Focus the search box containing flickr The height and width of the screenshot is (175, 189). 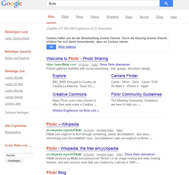pyautogui.click(x=103, y=4)
